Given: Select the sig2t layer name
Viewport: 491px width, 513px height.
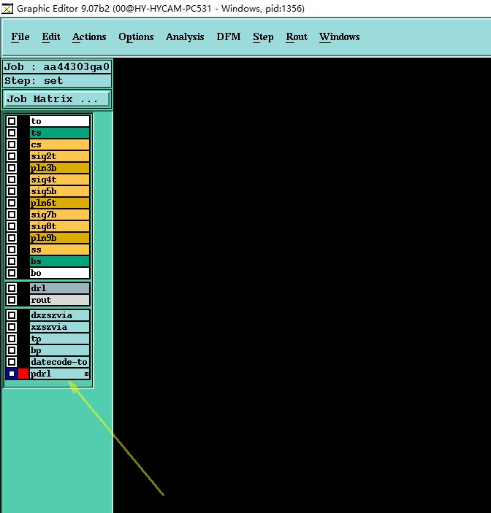Looking at the screenshot, I should click(x=60, y=156).
